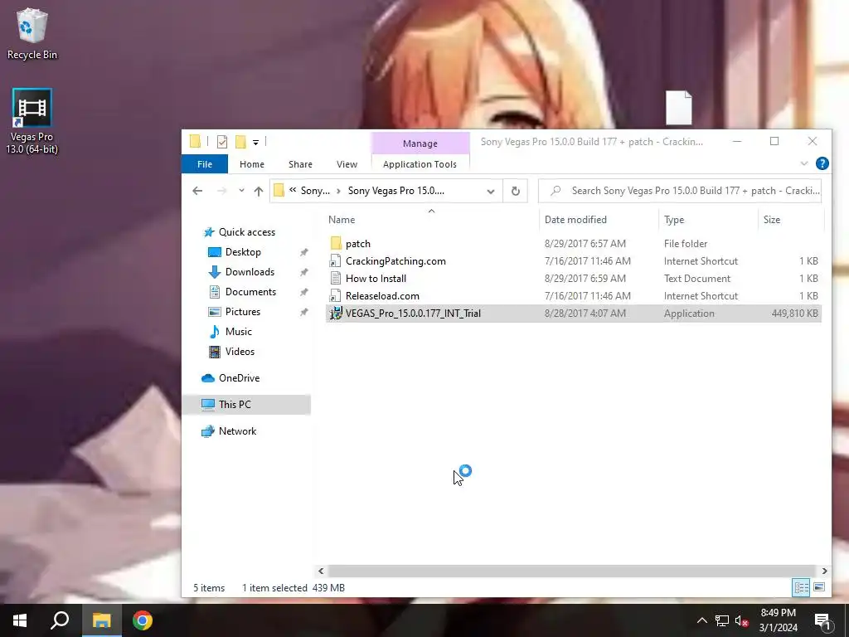Switch to the Share ribbon tab
Image resolution: width=849 pixels, height=637 pixels.
point(300,164)
